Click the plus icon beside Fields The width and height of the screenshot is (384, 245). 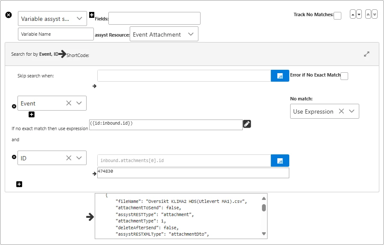[x=92, y=15]
